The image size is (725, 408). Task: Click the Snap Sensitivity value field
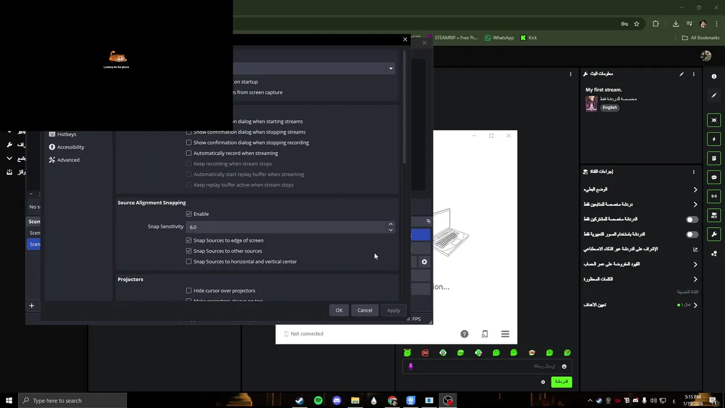point(287,227)
